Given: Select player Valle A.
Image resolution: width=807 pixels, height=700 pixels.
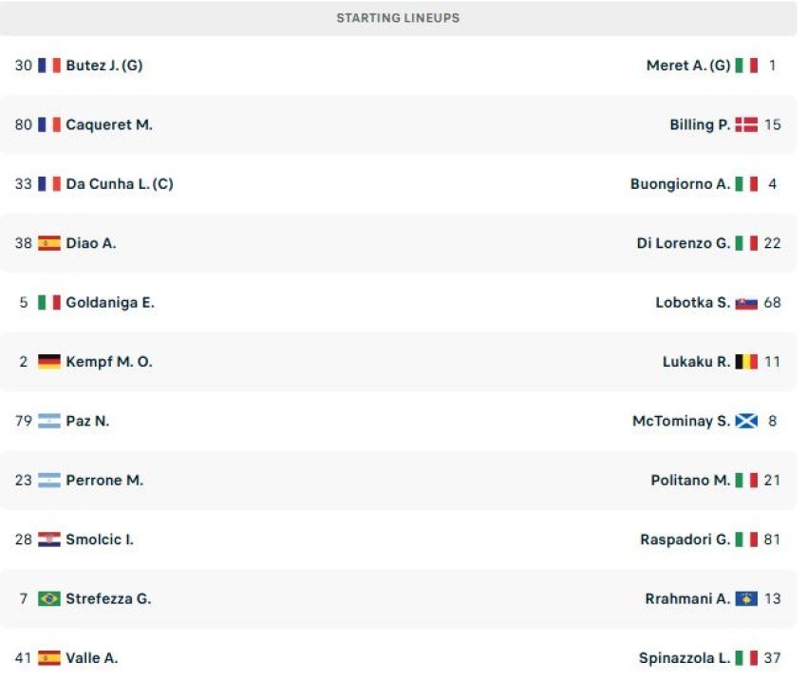Looking at the screenshot, I should (91, 658).
